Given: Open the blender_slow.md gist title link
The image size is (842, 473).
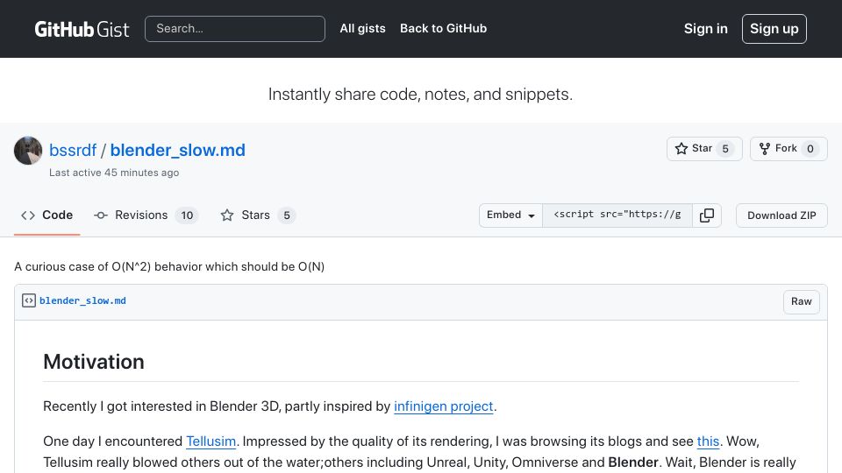Looking at the screenshot, I should click(x=177, y=150).
